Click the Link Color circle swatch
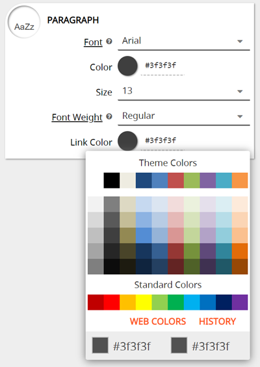The width and height of the screenshot is (260, 367). tap(127, 141)
